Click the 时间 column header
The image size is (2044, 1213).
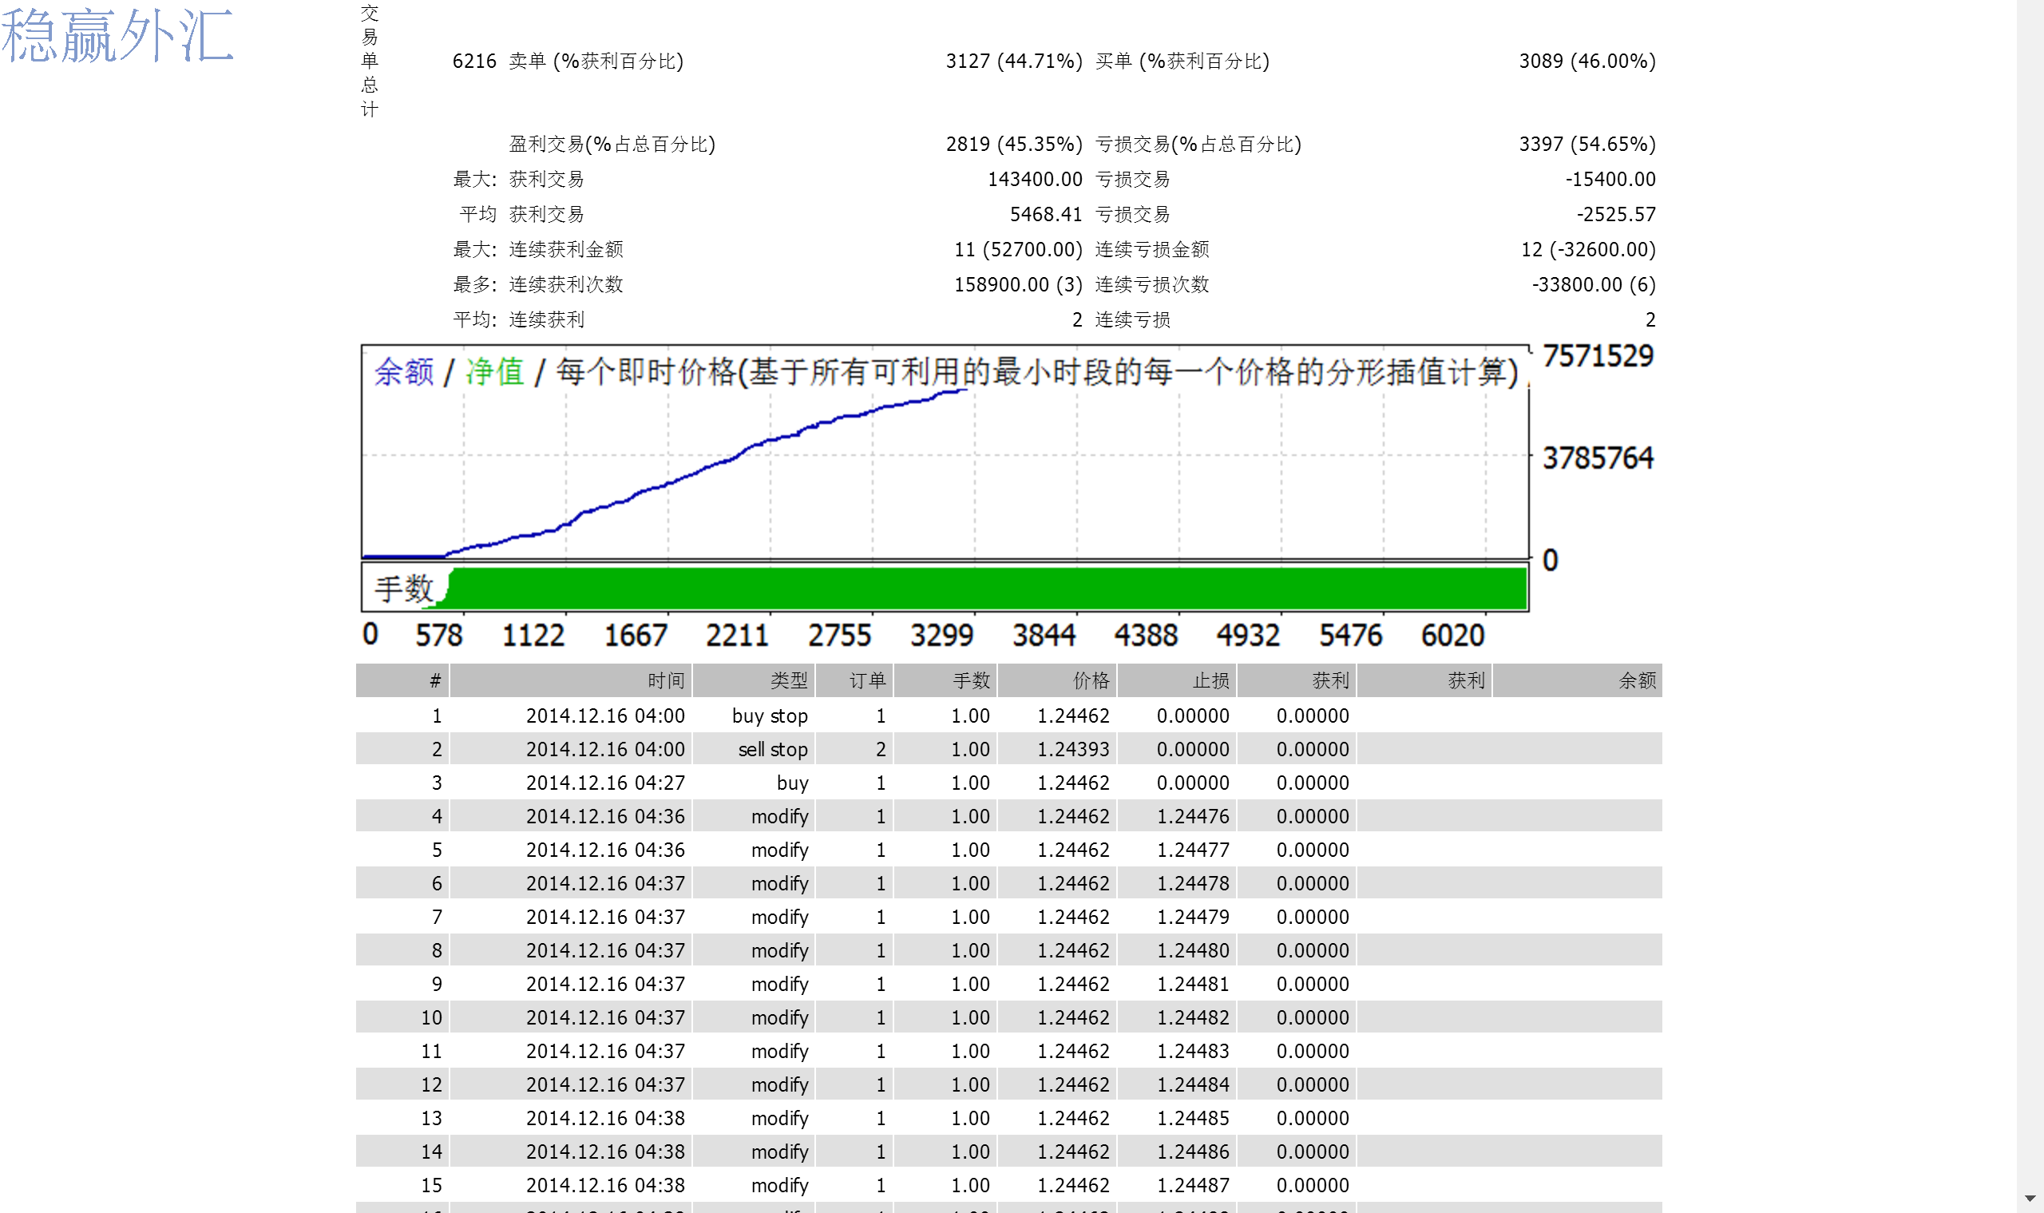(x=570, y=680)
